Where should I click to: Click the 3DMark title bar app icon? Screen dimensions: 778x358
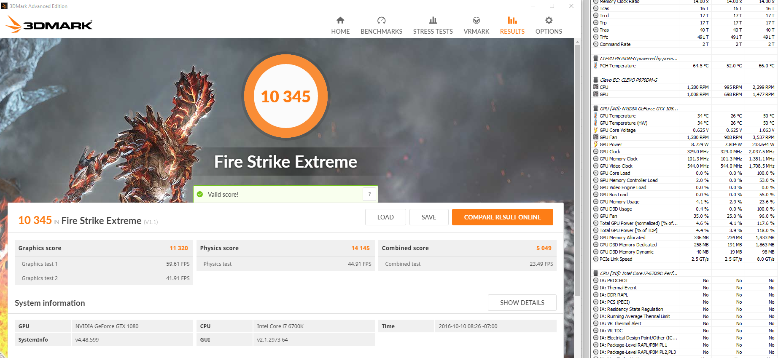click(x=4, y=6)
